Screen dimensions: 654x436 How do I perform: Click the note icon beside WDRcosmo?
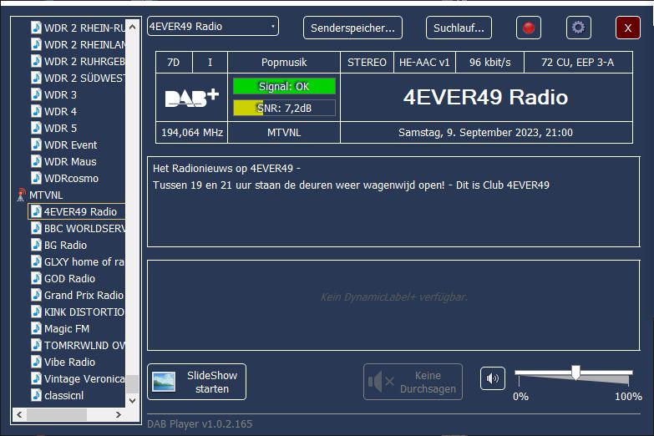[x=36, y=178]
